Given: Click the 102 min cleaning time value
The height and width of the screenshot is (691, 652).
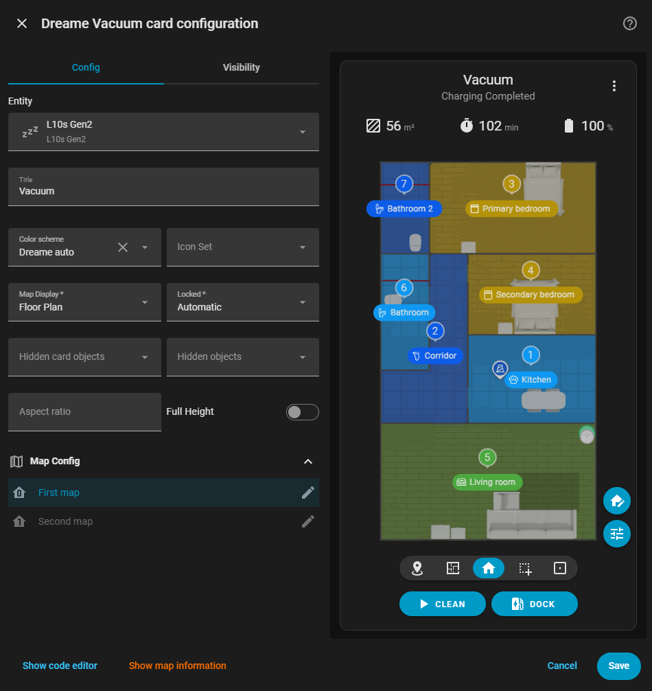Looking at the screenshot, I should click(x=498, y=126).
